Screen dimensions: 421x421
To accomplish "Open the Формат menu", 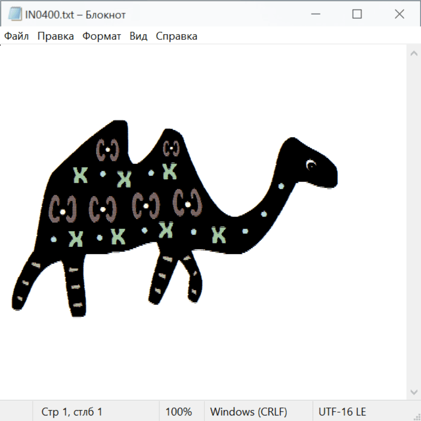I will [x=102, y=36].
